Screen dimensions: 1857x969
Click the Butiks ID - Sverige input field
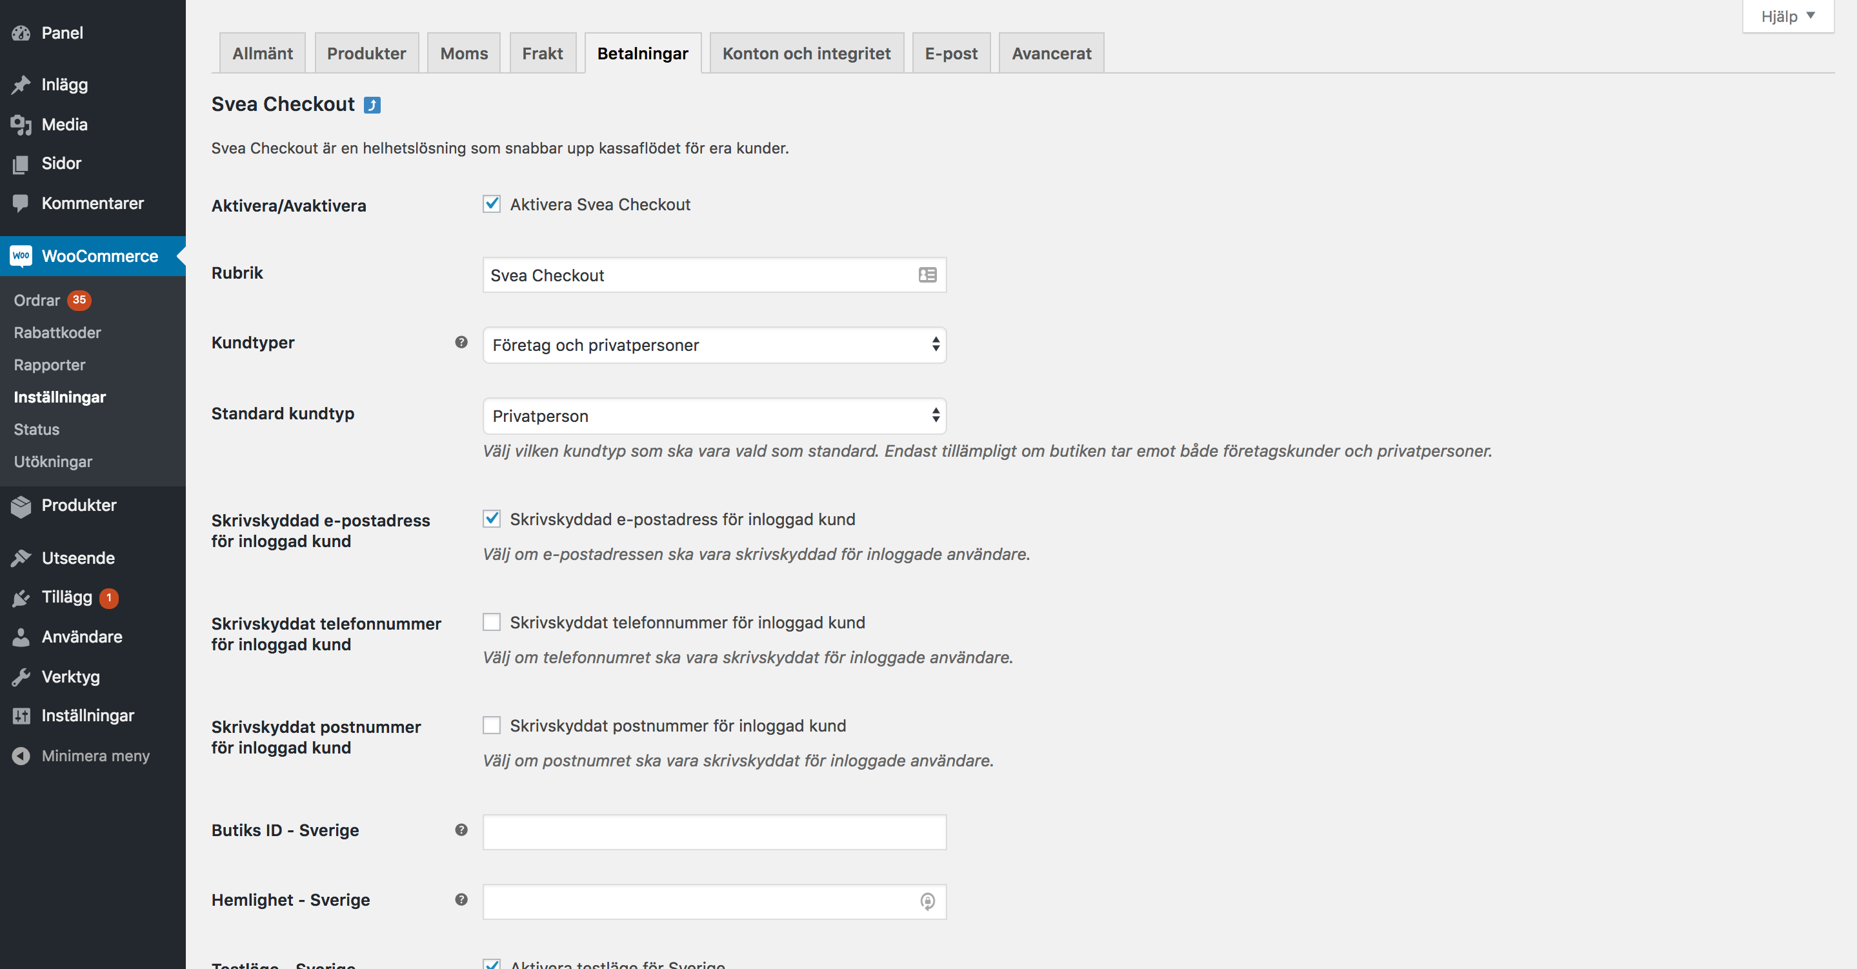tap(714, 832)
